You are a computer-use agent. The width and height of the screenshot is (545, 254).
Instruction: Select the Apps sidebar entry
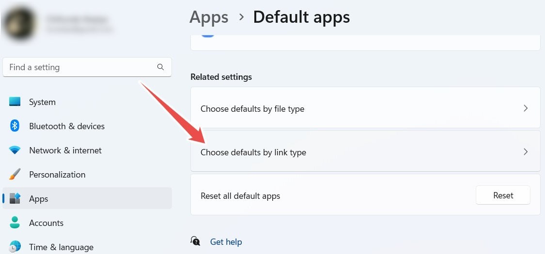(87, 198)
